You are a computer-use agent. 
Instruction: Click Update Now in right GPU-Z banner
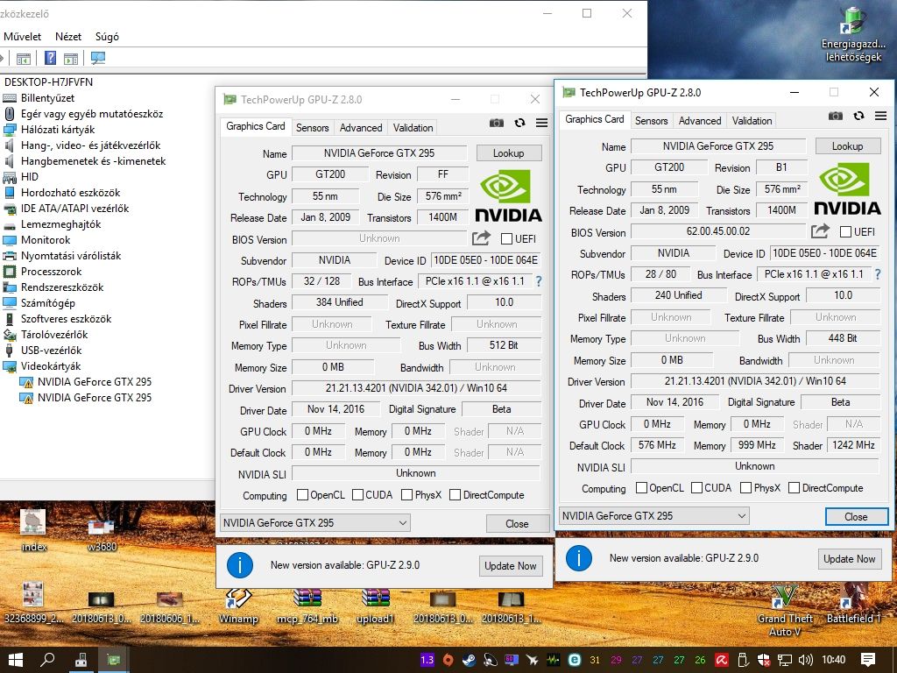(849, 559)
